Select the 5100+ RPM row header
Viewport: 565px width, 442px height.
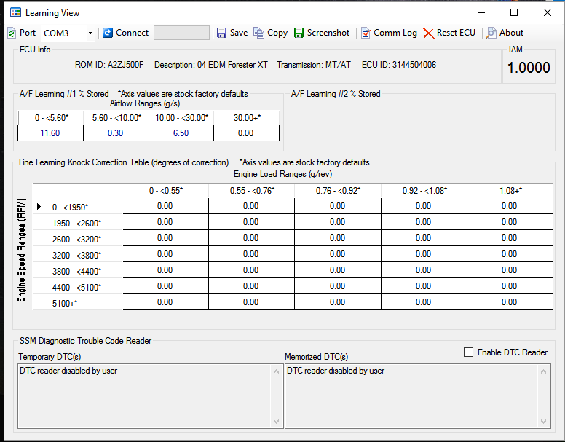(78, 303)
